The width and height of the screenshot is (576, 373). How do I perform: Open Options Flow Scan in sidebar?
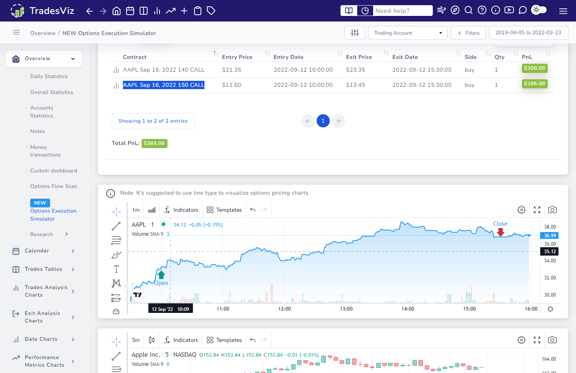coord(54,186)
